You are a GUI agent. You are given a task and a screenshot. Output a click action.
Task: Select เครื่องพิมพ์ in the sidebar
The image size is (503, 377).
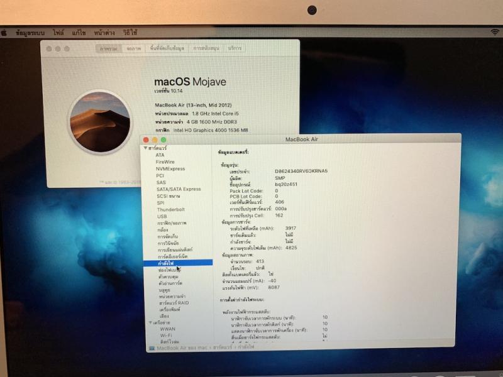pyautogui.click(x=170, y=310)
